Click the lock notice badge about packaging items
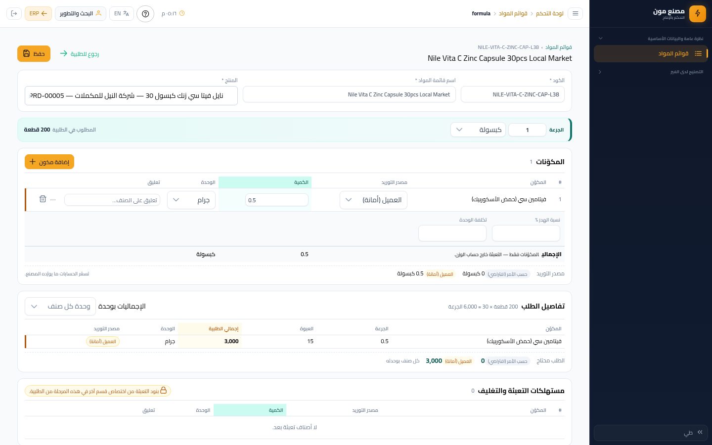This screenshot has height=445, width=712. coord(98,391)
